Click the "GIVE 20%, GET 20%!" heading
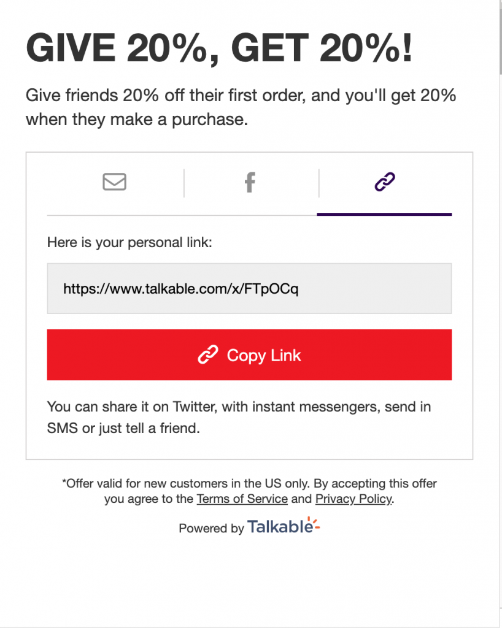 [220, 50]
